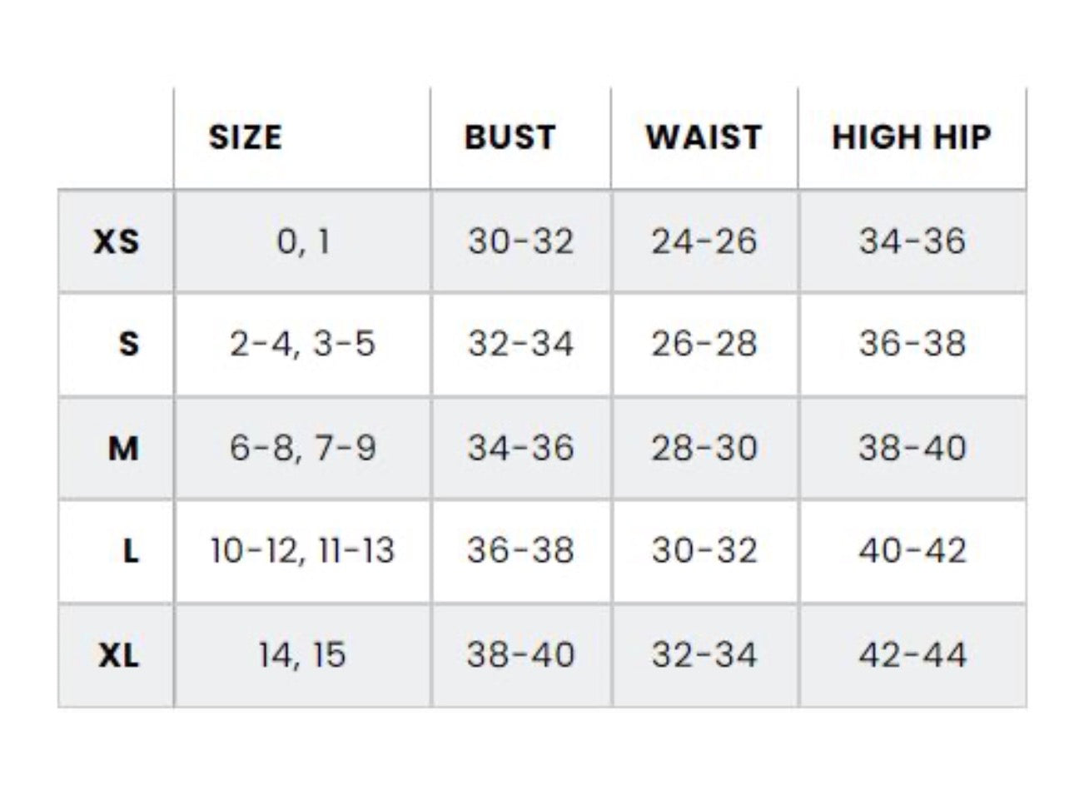Click the XS size cell "0, 1"

(303, 241)
